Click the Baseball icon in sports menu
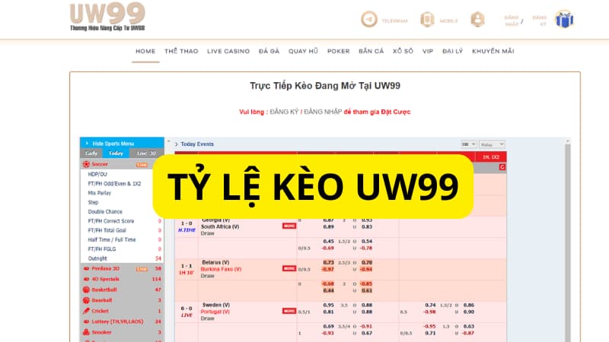The width and height of the screenshot is (609, 342). (86, 300)
